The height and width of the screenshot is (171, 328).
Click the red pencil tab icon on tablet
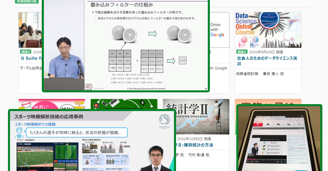[x=258, y=124]
